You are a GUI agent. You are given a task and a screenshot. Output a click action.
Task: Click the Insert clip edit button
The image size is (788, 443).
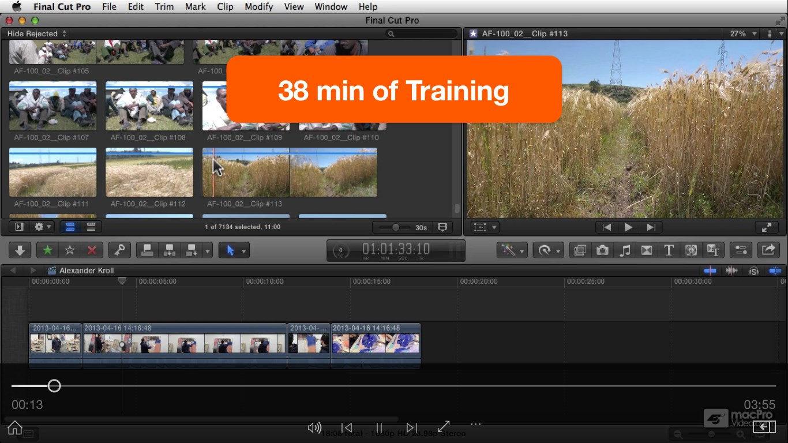click(170, 250)
